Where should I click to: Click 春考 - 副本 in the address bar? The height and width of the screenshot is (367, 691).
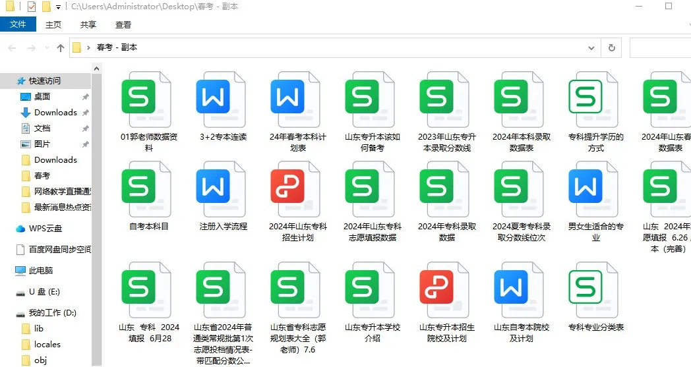117,47
